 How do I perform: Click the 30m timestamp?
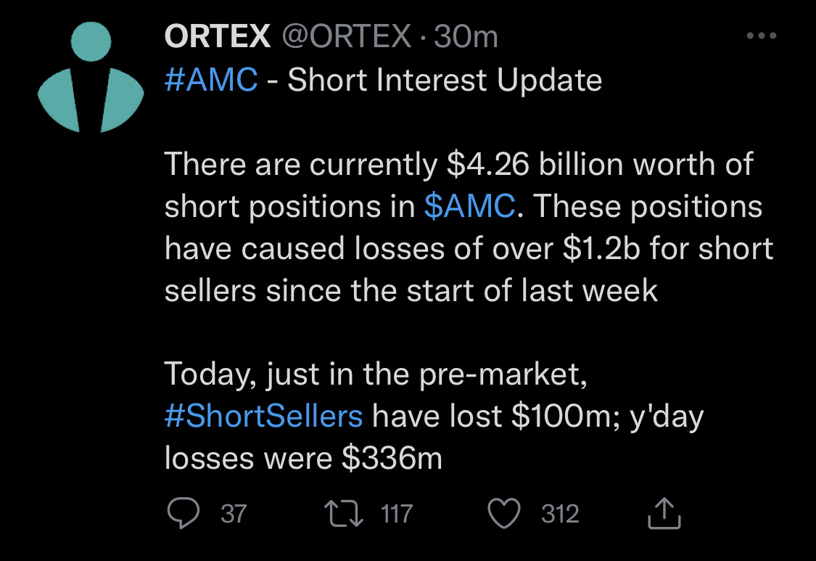(x=466, y=36)
